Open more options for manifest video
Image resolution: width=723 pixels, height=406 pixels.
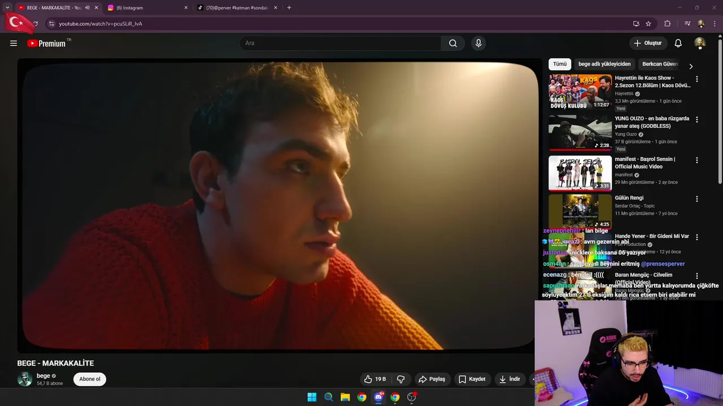(696, 160)
